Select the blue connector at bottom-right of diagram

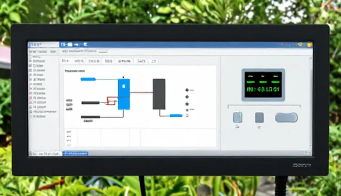(176, 116)
